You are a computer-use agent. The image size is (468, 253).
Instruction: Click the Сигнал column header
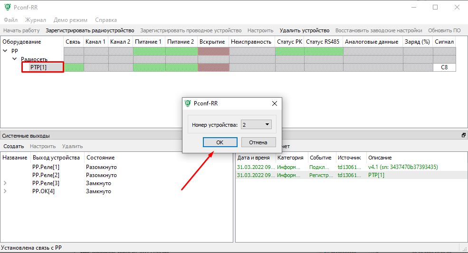[444, 42]
